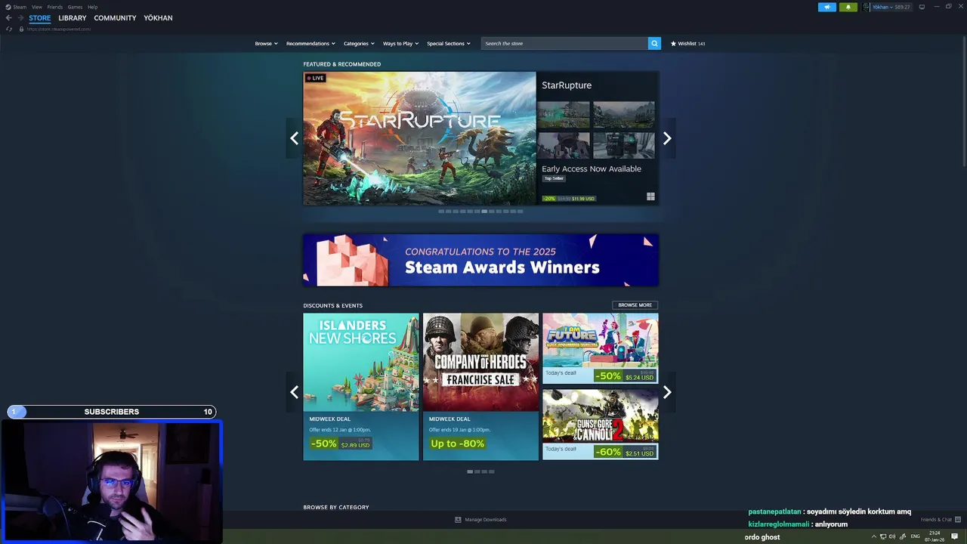The height and width of the screenshot is (544, 967).
Task: View first StarRupture screenshot thumbnail
Action: pos(564,114)
